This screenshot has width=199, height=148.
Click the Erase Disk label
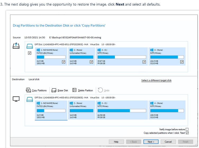63,90
